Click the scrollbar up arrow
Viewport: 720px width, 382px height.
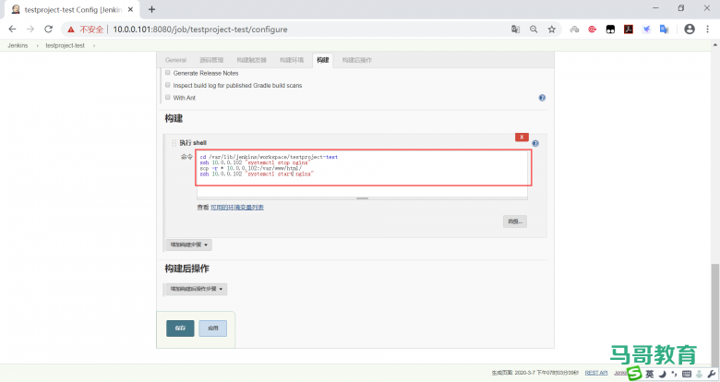point(715,45)
